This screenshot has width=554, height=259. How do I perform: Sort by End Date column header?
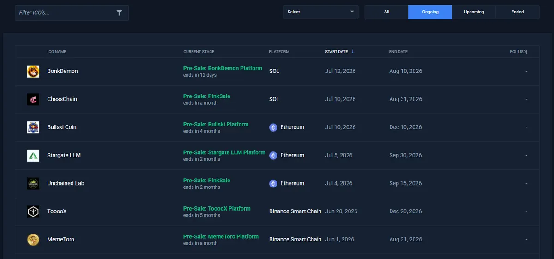[x=398, y=52]
